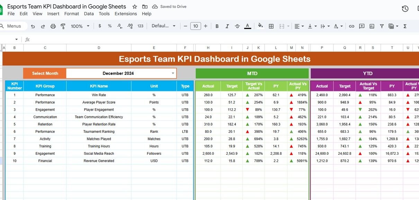Open version history clock icon
This screenshot has height=200, width=419.
pyautogui.click(x=405, y=9)
